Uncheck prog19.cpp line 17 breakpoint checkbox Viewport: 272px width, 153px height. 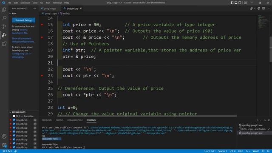click(14, 139)
